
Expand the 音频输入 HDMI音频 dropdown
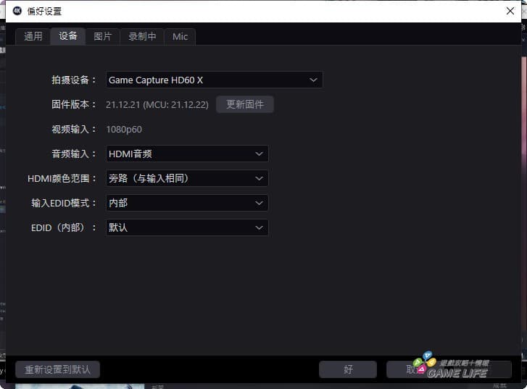pos(187,154)
